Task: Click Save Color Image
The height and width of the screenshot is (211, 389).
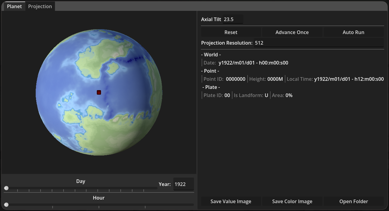Action: (292, 201)
